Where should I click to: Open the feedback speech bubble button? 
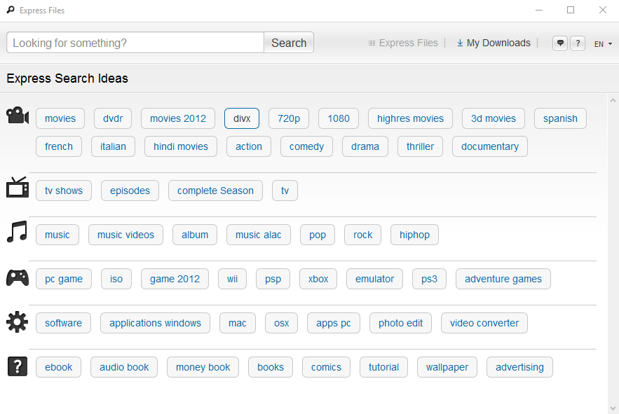[x=560, y=43]
